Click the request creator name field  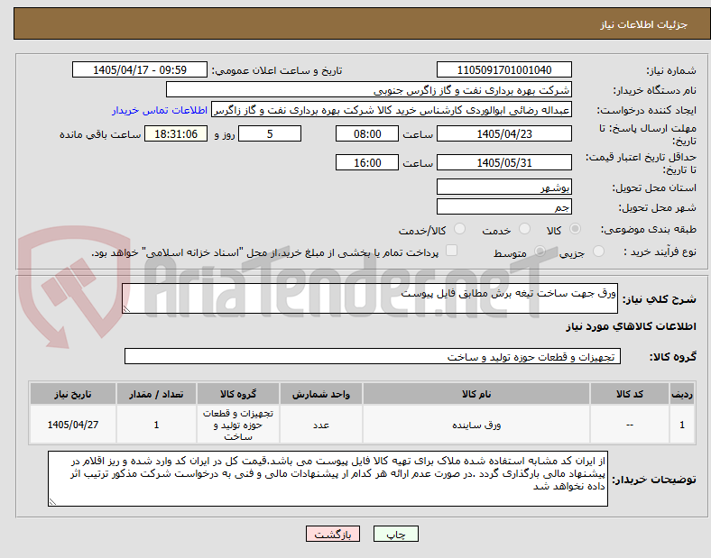392,110
